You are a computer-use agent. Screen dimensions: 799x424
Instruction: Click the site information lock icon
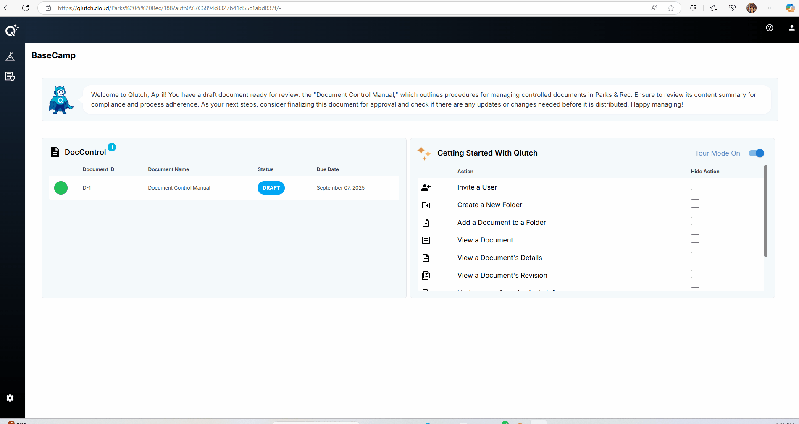(48, 8)
